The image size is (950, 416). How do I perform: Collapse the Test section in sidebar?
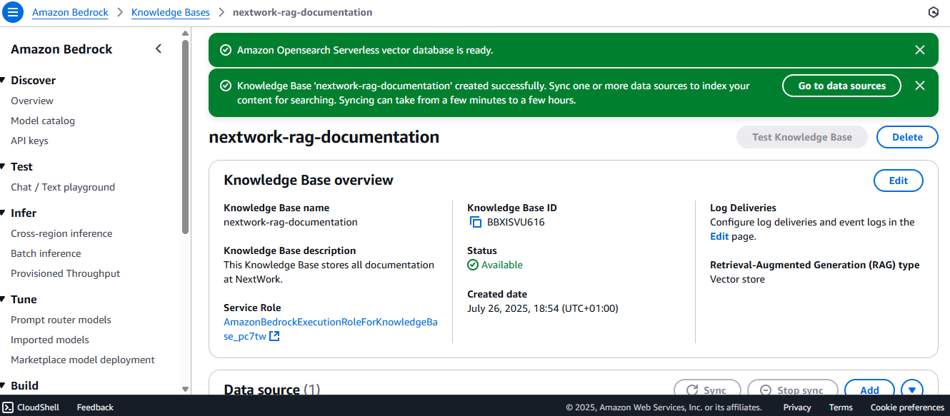(x=4, y=167)
